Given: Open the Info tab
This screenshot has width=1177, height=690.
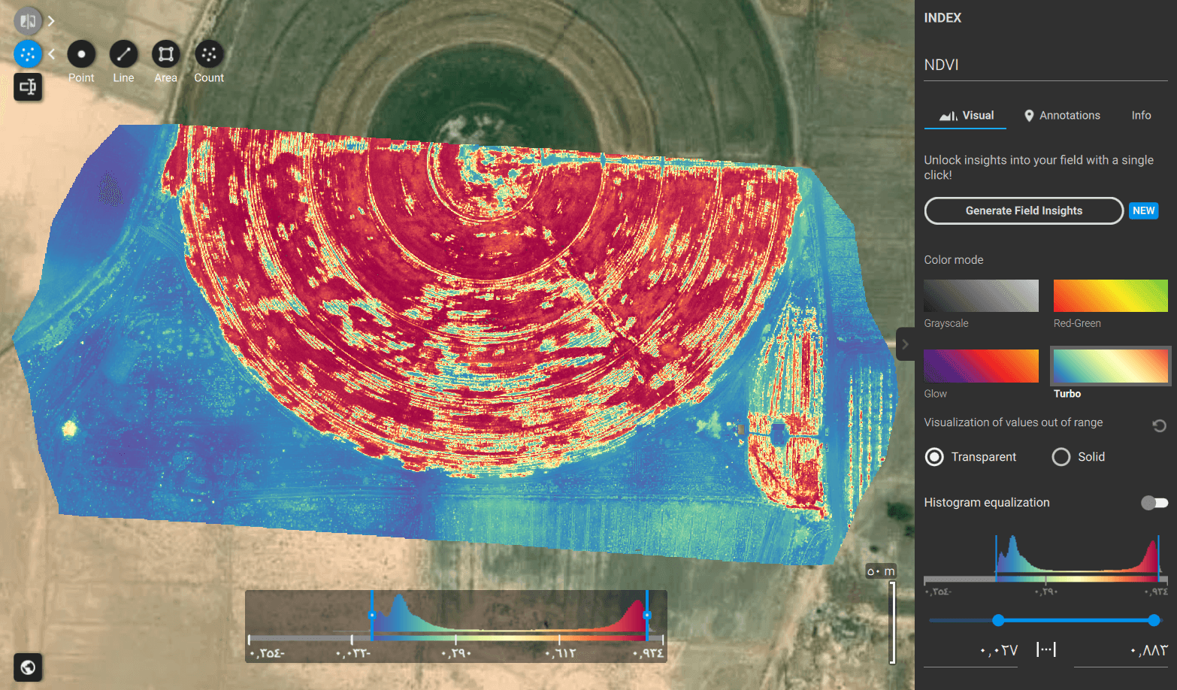Looking at the screenshot, I should (x=1141, y=115).
